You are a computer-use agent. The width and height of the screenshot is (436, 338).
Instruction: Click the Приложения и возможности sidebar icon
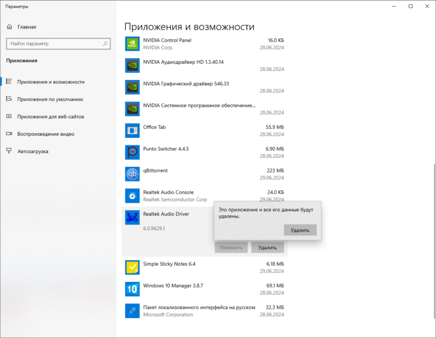tap(9, 82)
